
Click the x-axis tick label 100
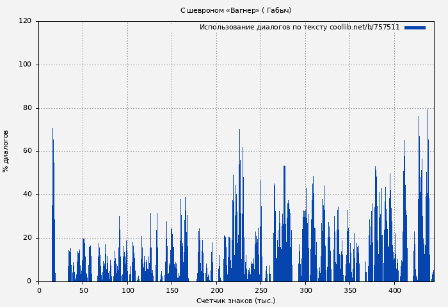(128, 290)
